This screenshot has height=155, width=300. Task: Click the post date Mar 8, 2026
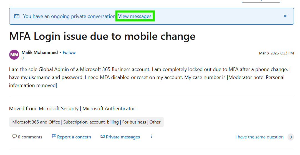[276, 53]
